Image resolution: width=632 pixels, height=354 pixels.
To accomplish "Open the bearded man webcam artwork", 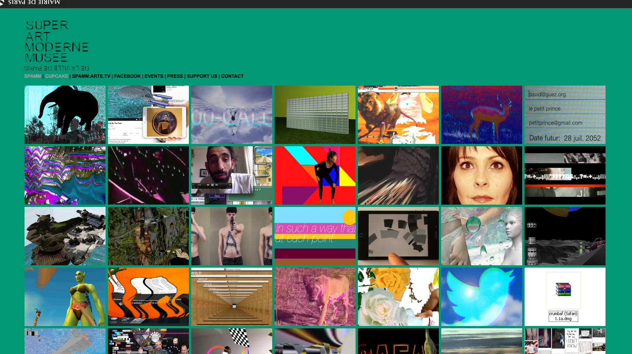I will point(232,175).
